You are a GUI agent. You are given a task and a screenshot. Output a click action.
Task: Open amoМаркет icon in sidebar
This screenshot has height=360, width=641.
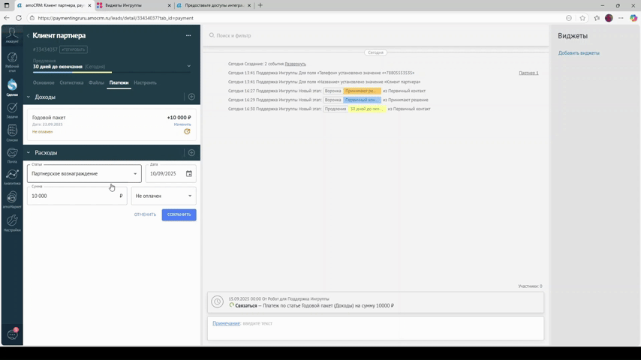click(12, 199)
